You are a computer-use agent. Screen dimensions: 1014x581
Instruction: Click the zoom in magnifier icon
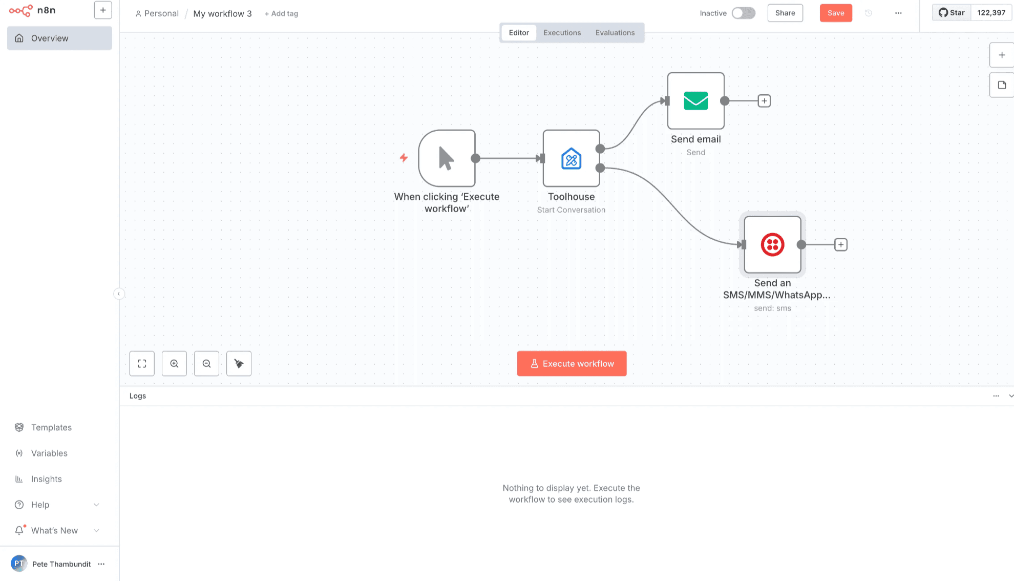(x=174, y=364)
